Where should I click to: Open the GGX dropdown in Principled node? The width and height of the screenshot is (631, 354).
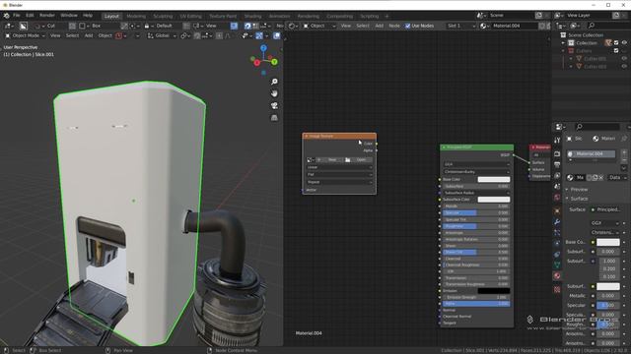click(x=476, y=164)
